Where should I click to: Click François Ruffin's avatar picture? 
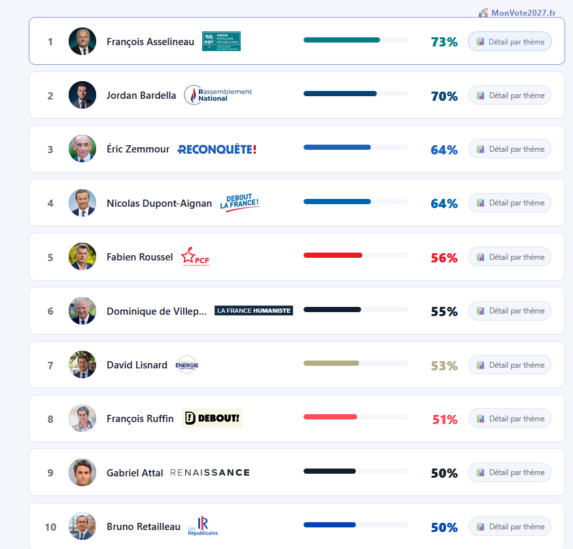(82, 418)
